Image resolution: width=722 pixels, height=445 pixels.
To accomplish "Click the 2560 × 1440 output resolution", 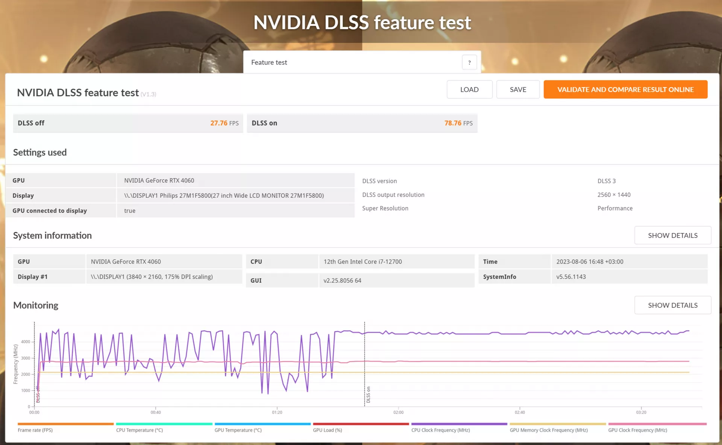I will [x=614, y=195].
